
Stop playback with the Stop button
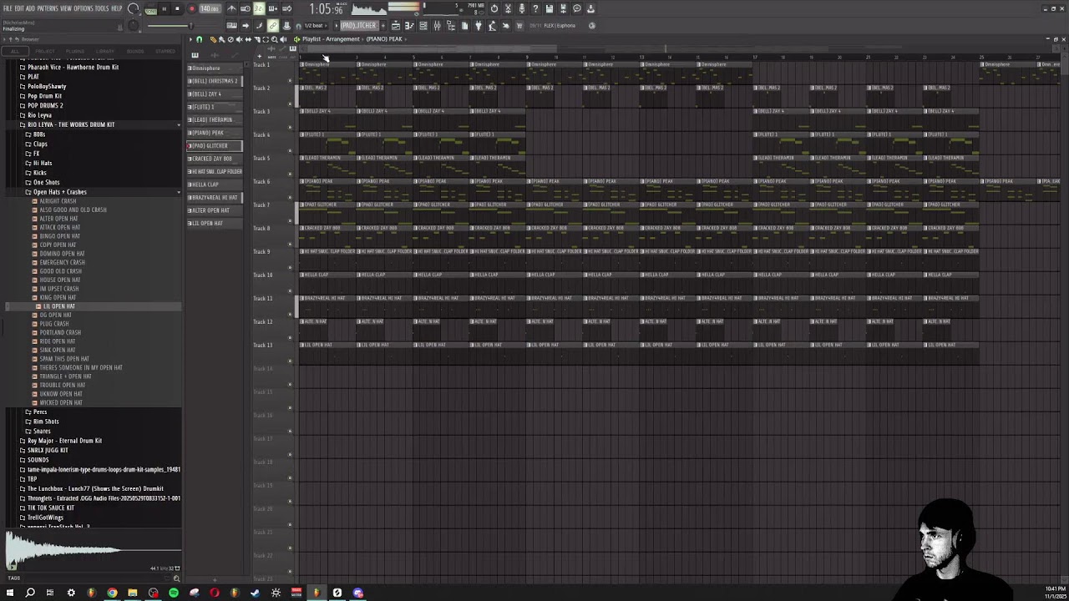coord(177,8)
